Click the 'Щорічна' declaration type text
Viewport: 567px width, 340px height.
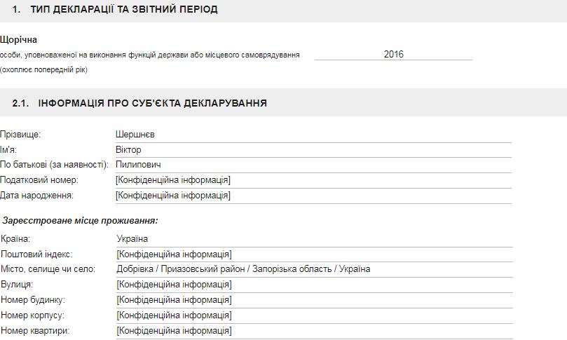[18, 40]
